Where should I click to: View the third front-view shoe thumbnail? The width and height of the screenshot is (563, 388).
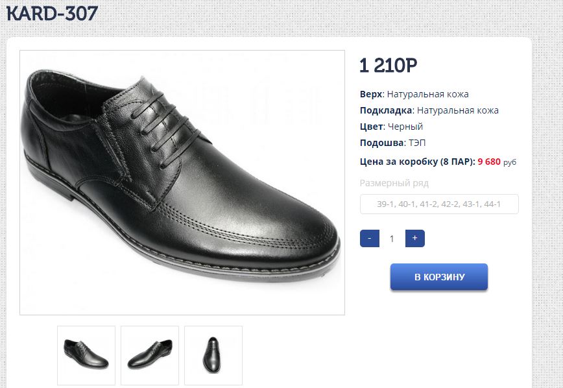[213, 355]
